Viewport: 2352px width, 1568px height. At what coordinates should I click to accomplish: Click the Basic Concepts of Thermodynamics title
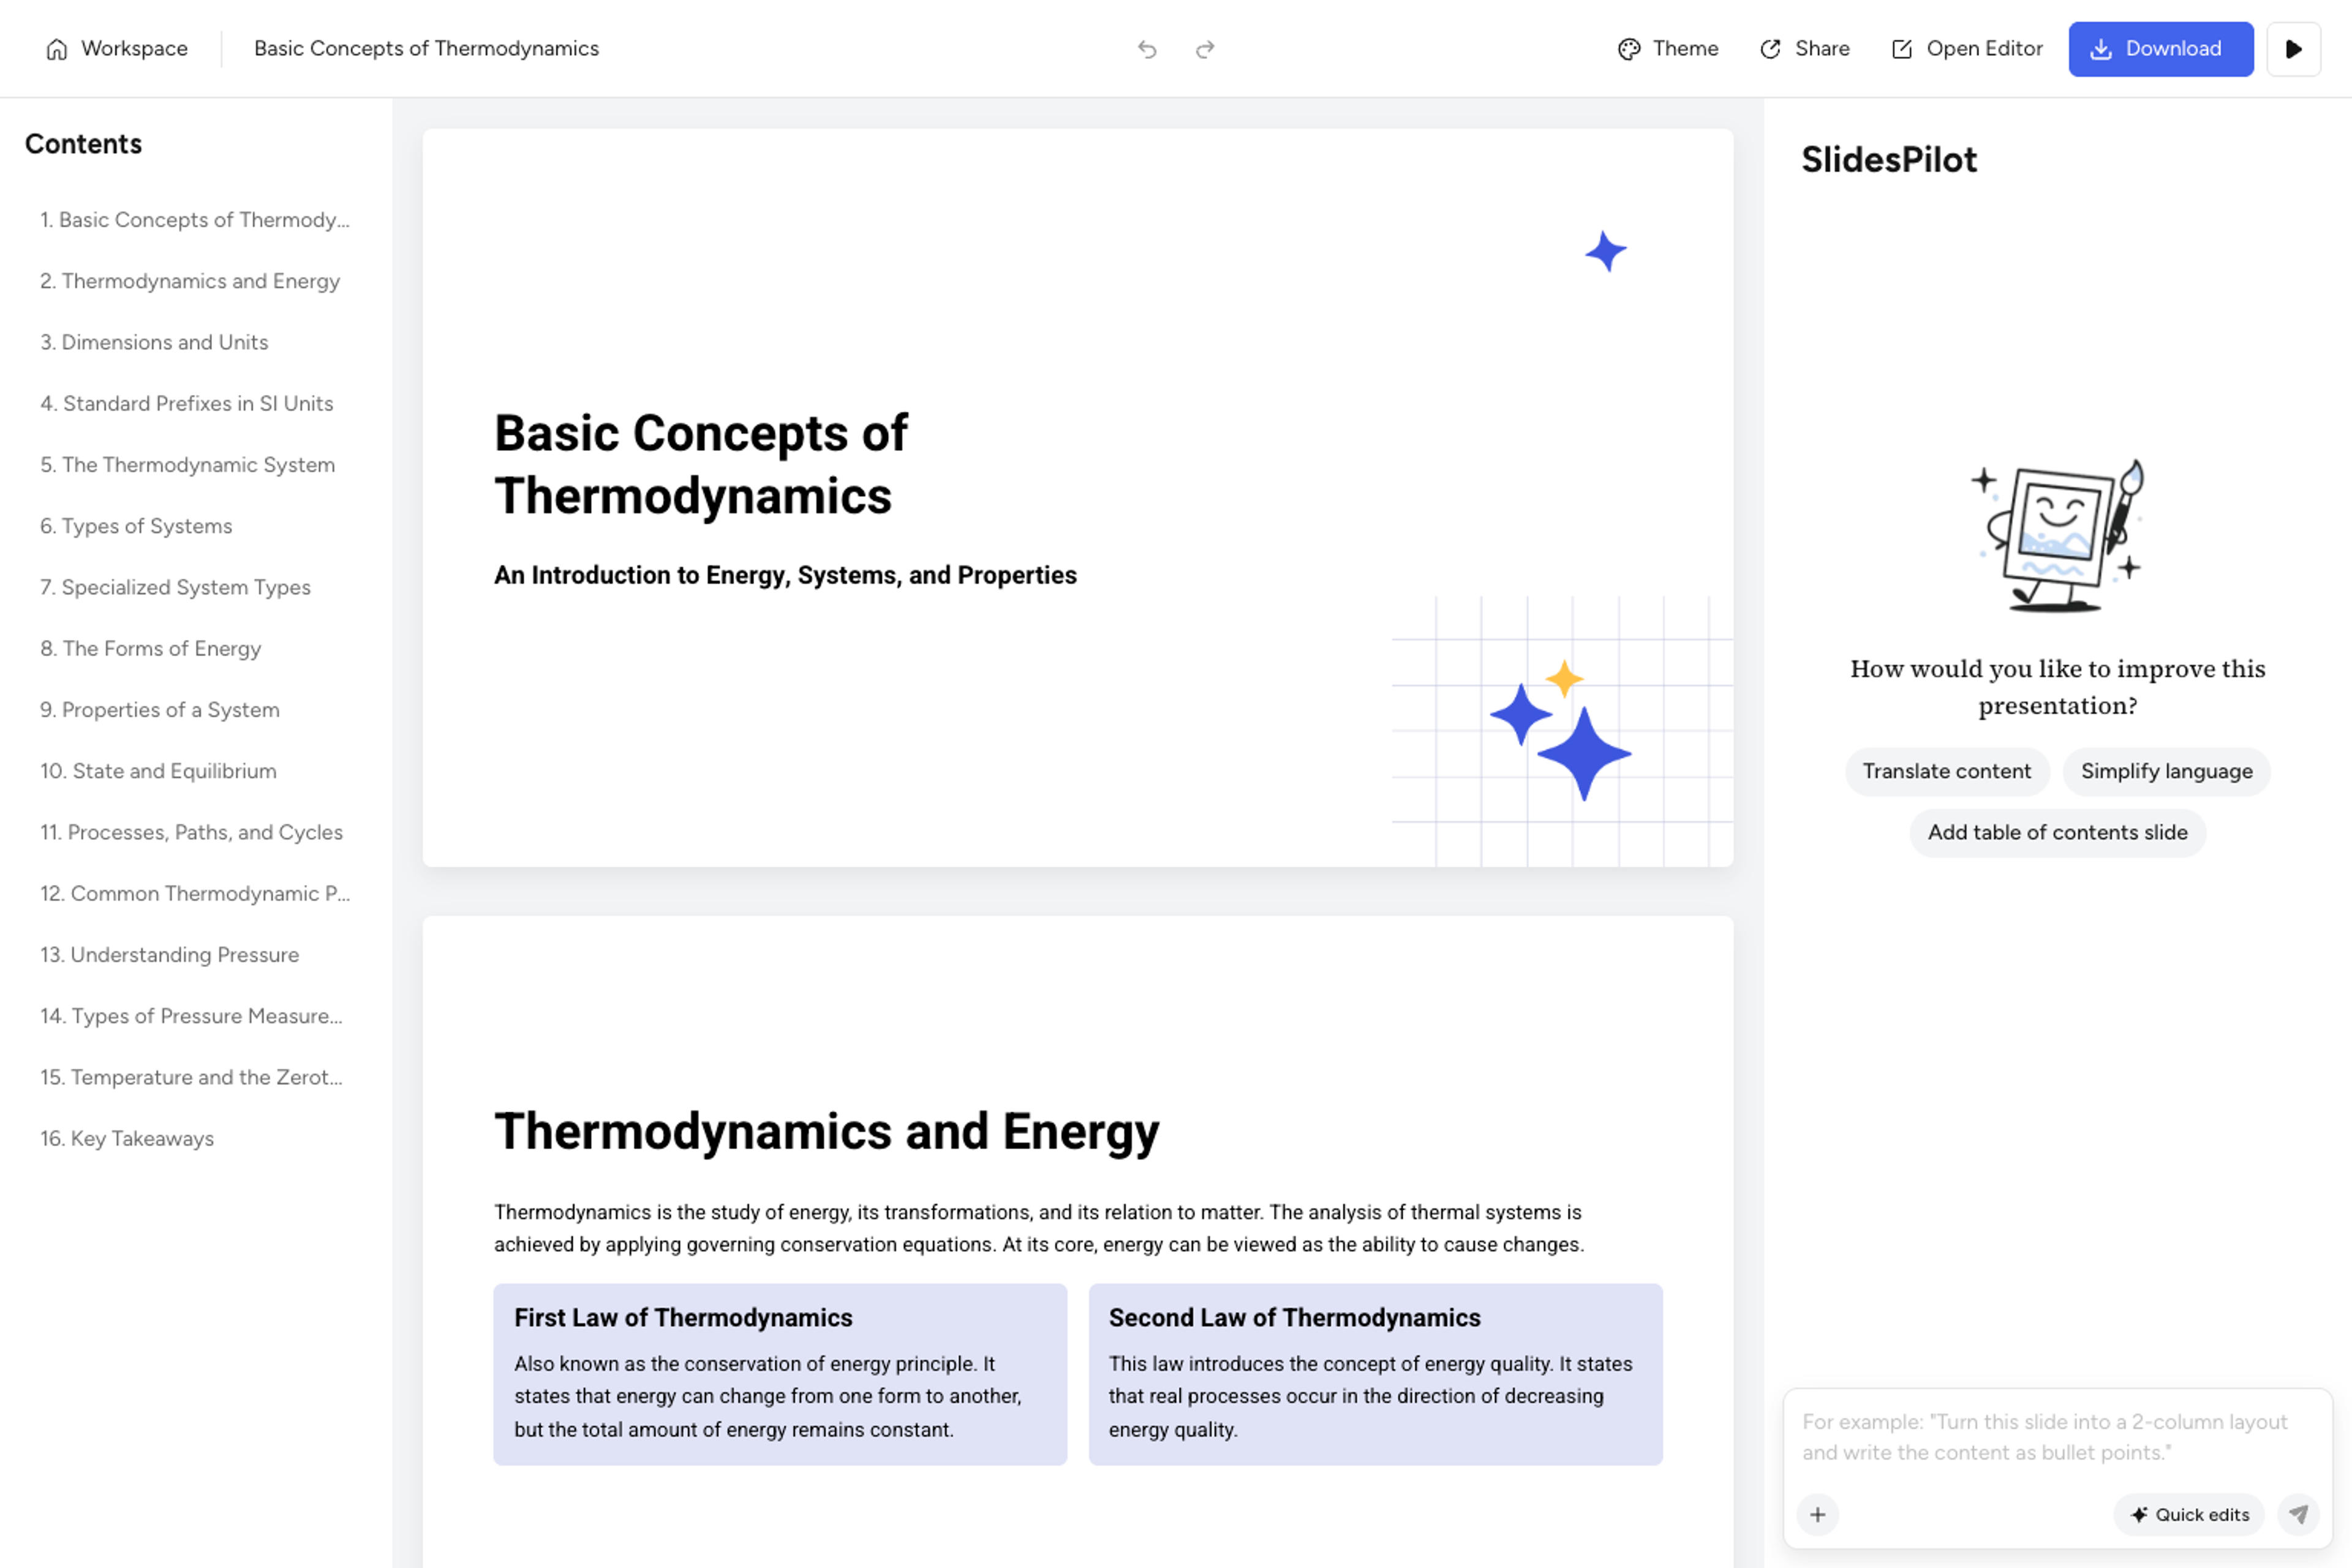pos(700,464)
